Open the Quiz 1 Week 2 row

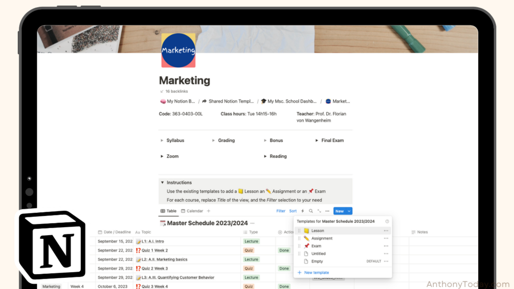click(154, 250)
